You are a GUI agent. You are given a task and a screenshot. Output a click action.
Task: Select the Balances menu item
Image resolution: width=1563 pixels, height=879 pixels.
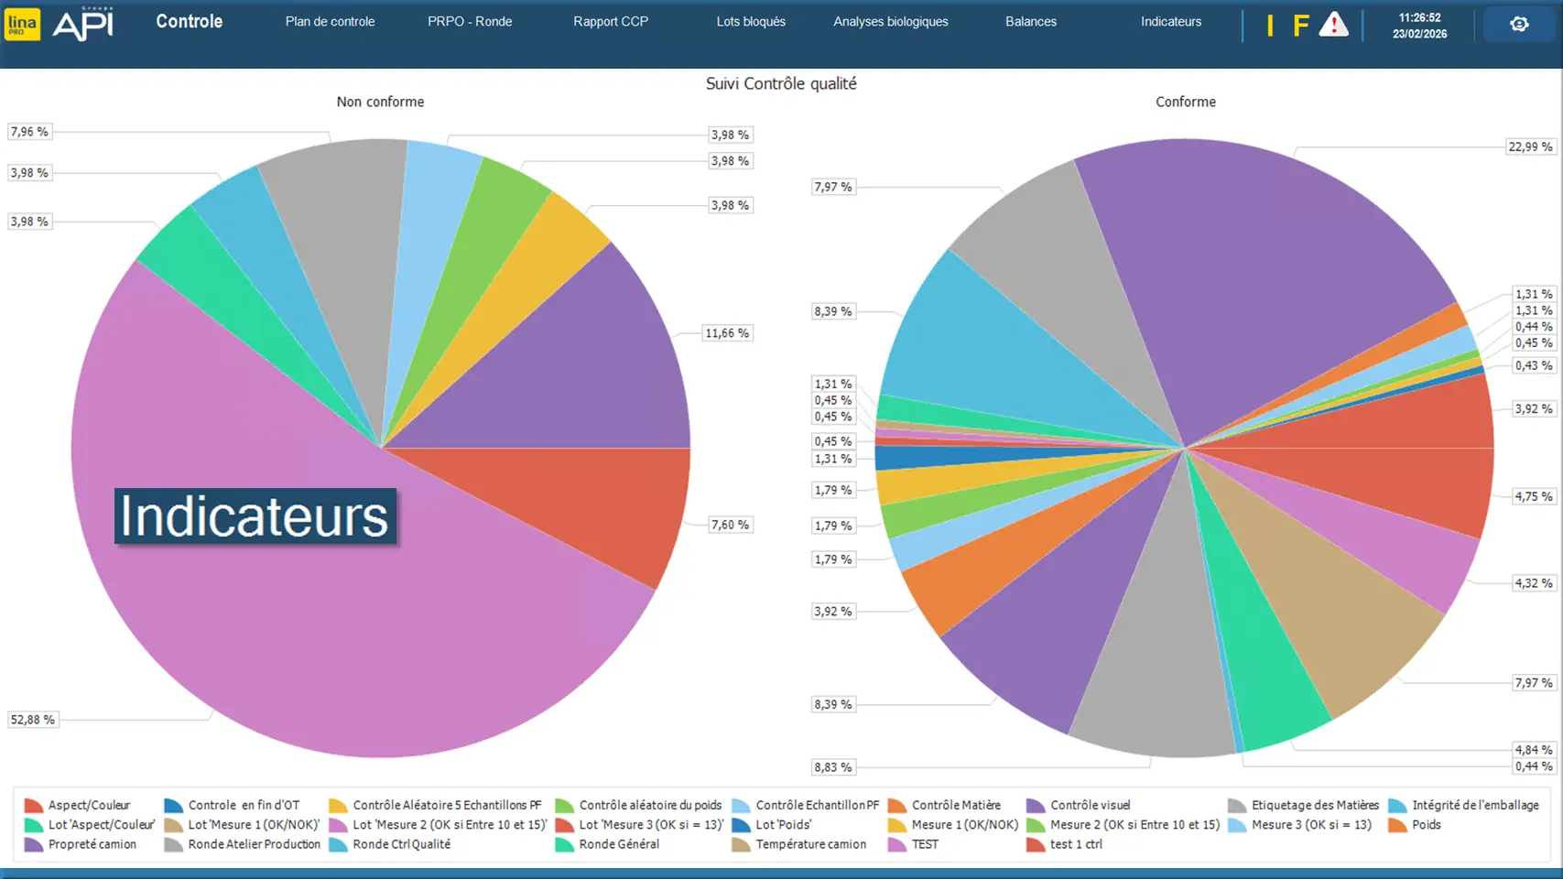pos(1031,21)
